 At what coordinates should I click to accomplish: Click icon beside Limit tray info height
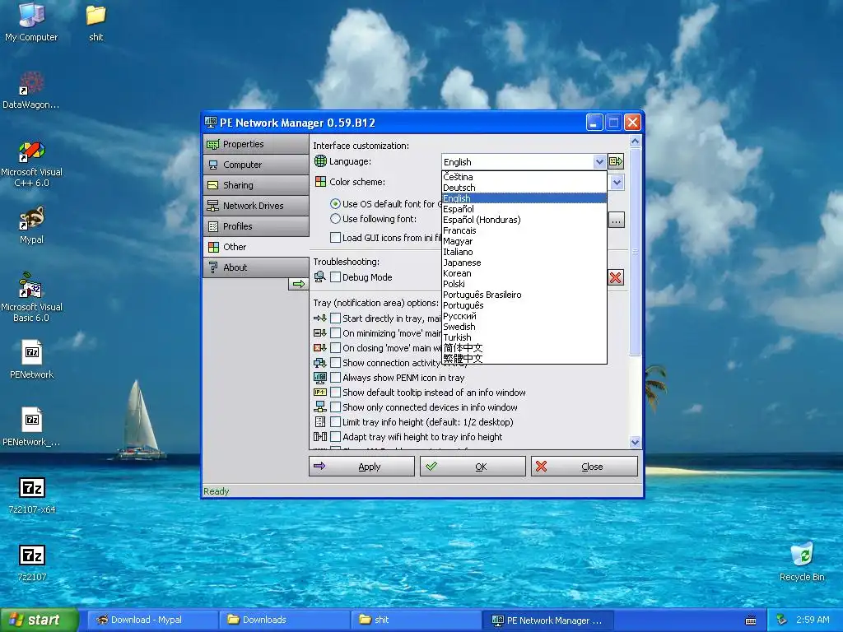click(320, 422)
